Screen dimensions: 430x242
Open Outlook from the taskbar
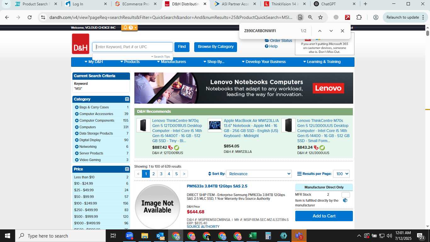click(x=160, y=236)
